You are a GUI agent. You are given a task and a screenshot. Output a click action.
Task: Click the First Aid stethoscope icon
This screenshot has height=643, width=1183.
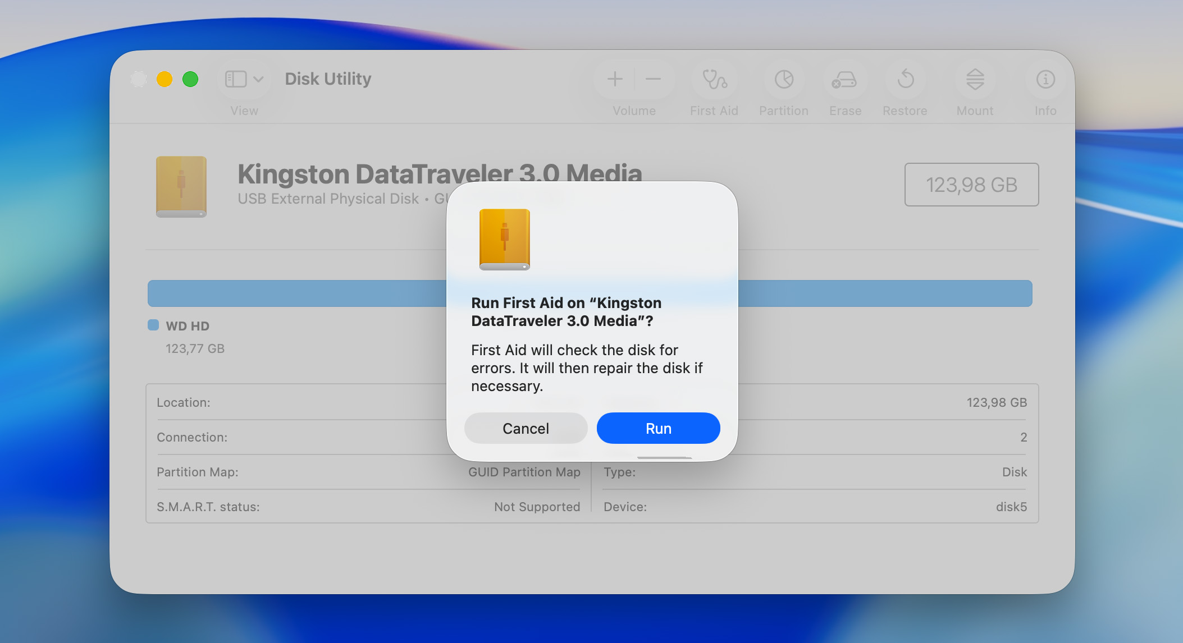[714, 79]
